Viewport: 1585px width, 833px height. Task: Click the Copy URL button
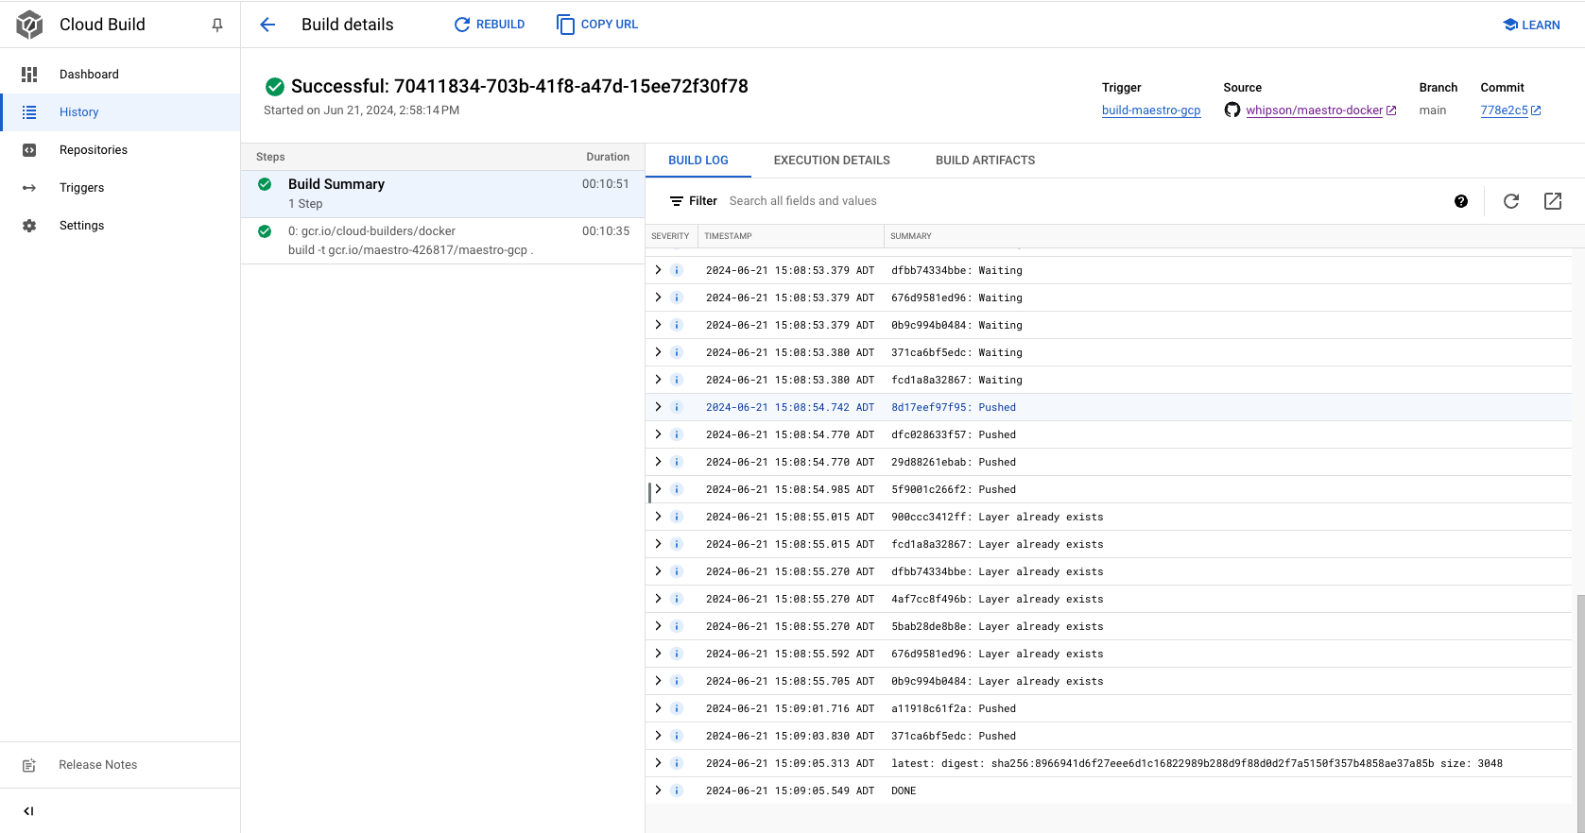pos(597,25)
